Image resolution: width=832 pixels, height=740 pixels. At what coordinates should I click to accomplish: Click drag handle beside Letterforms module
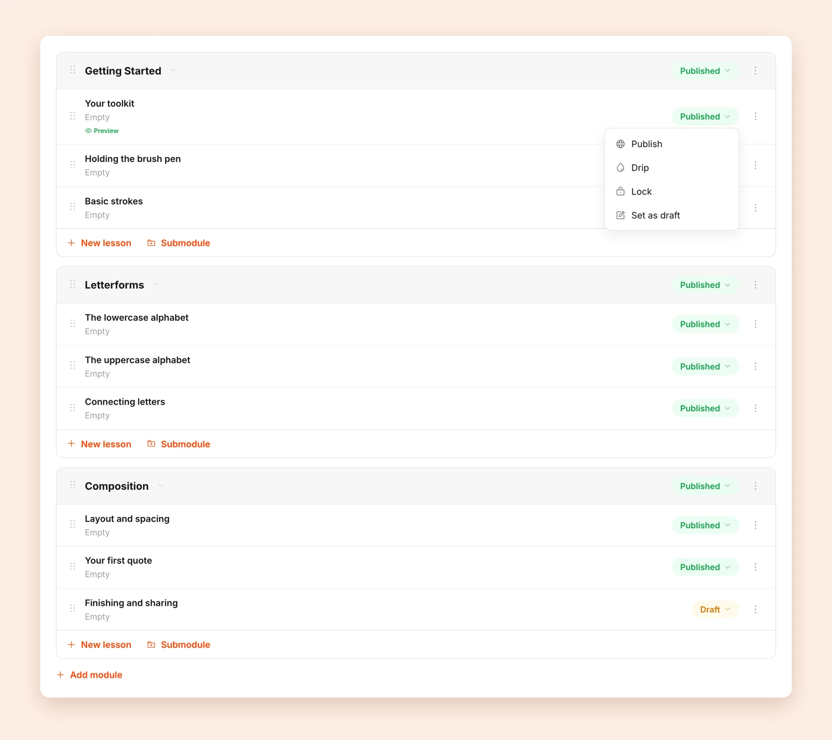(x=73, y=284)
